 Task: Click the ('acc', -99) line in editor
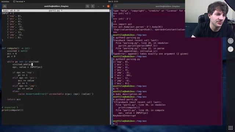16,29
